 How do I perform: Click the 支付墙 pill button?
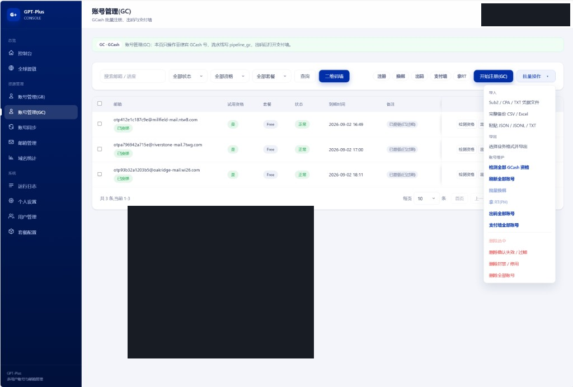[440, 76]
